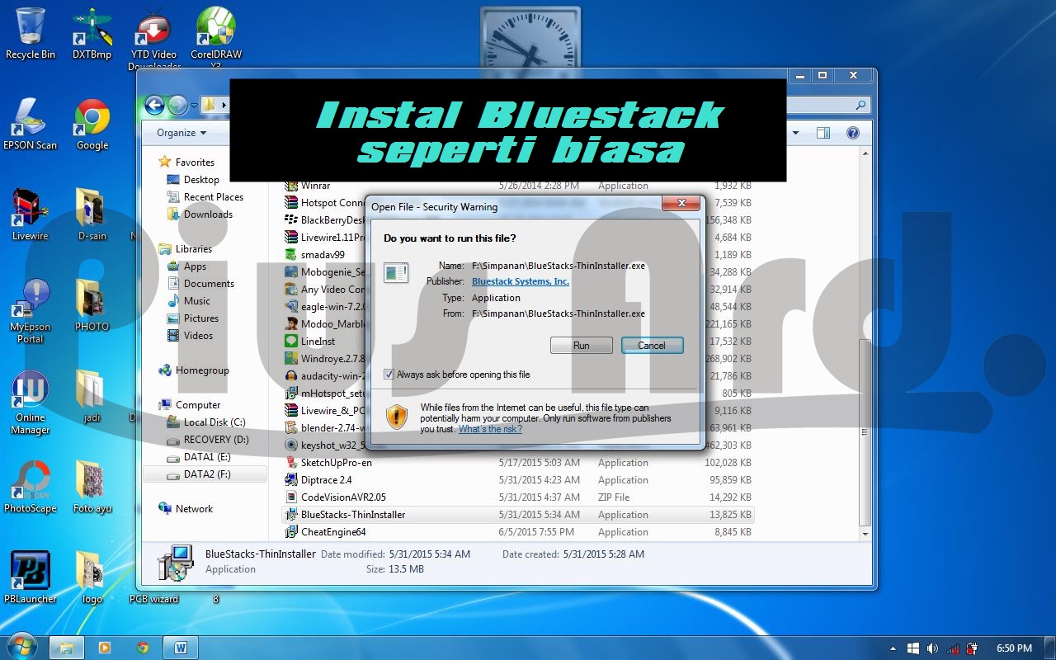1056x660 pixels.
Task: Switch to Word from the taskbar
Action: (x=181, y=648)
